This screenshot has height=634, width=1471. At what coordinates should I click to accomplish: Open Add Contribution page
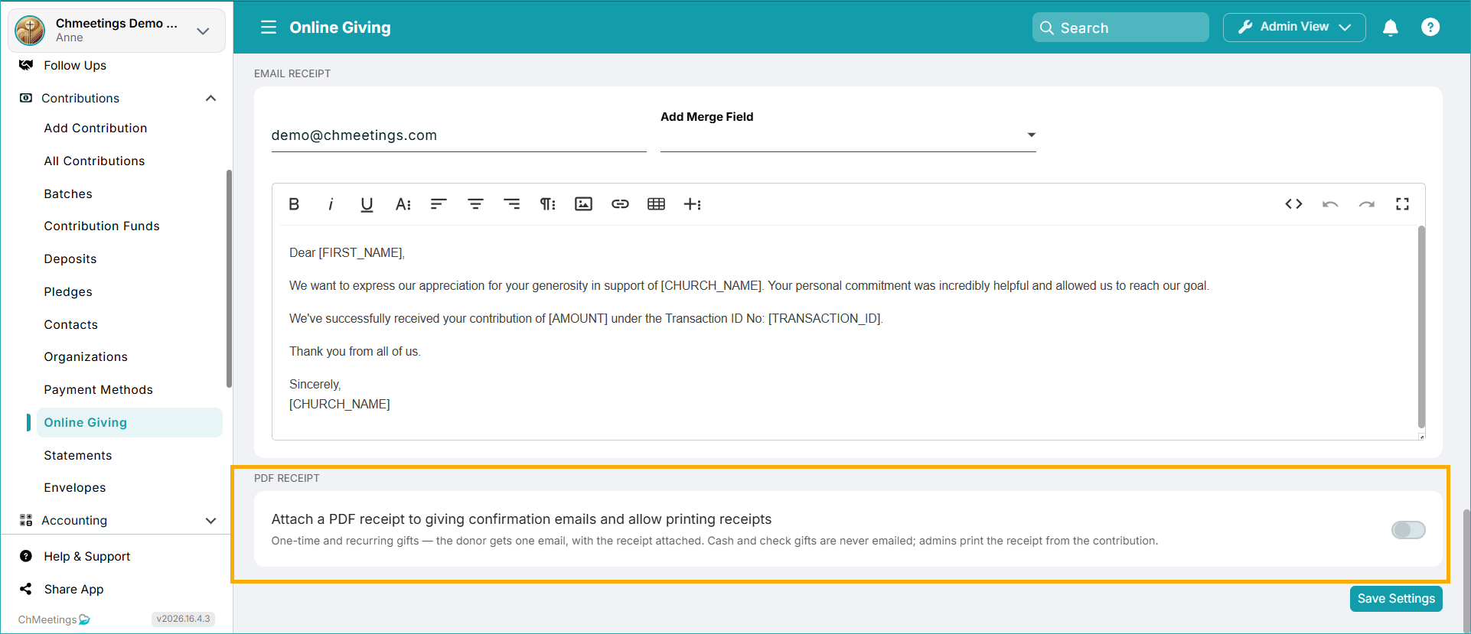click(x=96, y=128)
